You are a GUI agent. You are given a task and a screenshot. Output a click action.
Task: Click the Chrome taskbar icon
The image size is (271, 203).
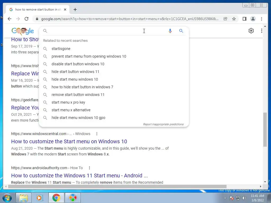(56, 198)
